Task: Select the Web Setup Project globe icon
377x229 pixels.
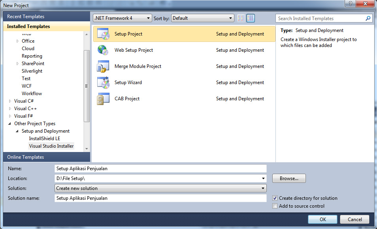Action: coord(103,50)
